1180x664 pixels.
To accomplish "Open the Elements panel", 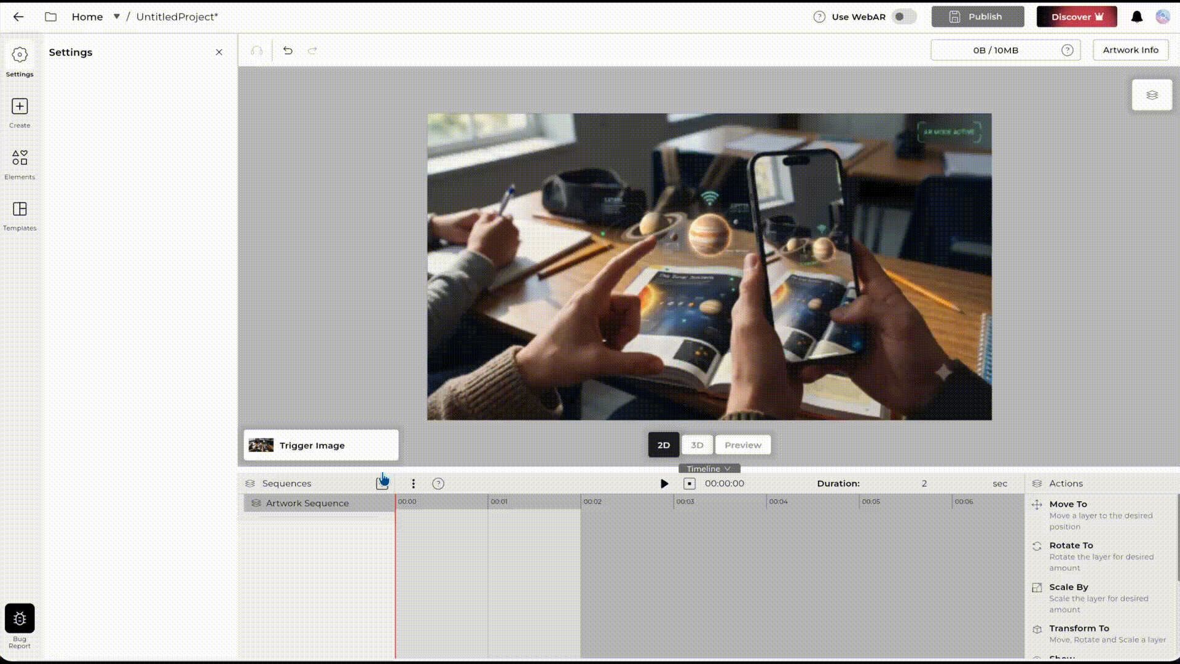I will (x=20, y=165).
